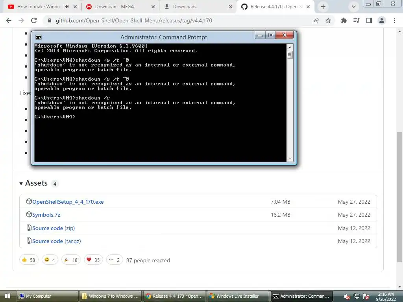Click the file icon for Source code (tar.gz)

[x=29, y=241]
